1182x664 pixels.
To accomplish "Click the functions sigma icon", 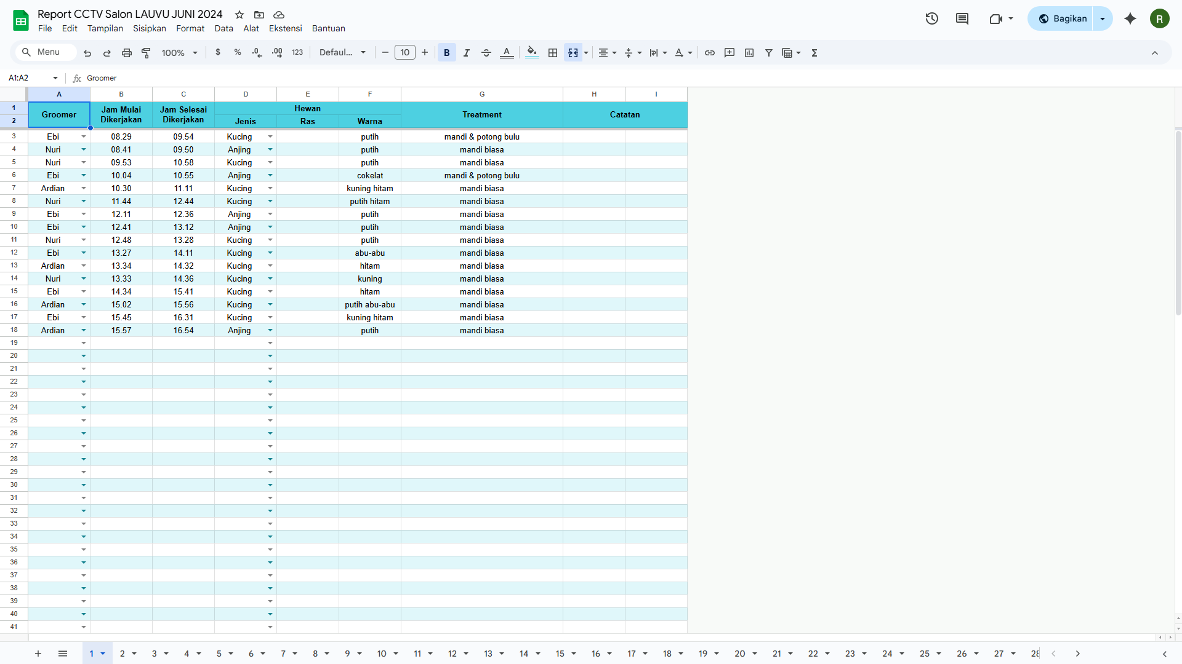I will [814, 53].
